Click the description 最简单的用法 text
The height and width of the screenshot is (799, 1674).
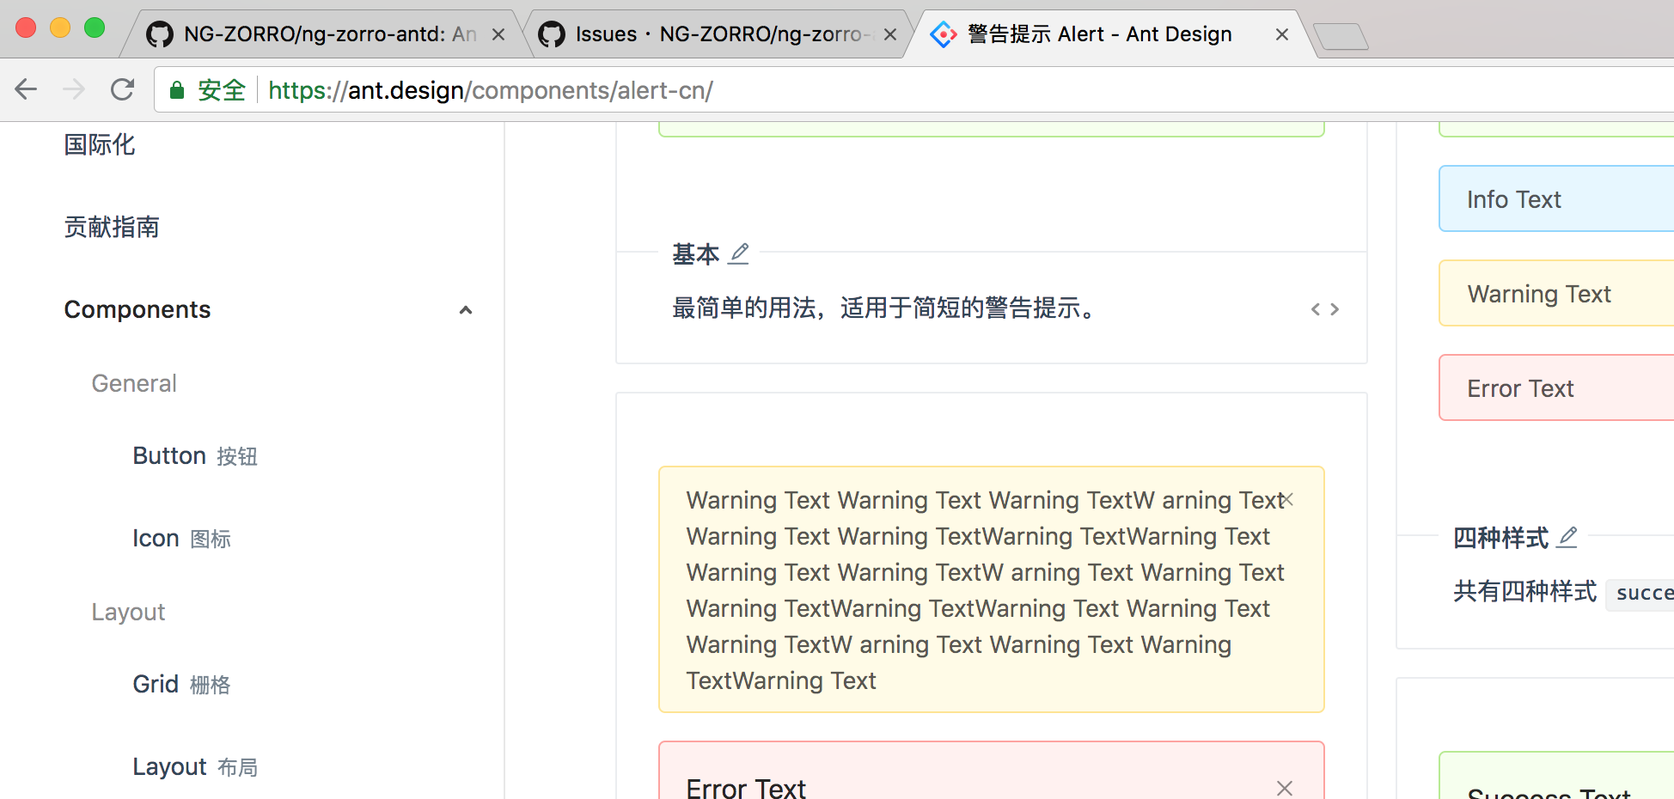click(x=883, y=308)
